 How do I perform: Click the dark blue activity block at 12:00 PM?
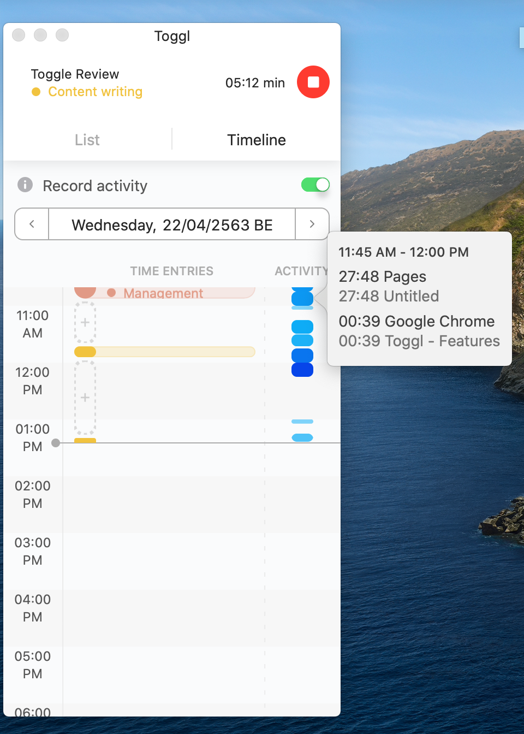[302, 370]
